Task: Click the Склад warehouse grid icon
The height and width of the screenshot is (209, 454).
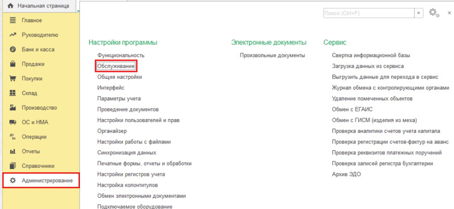Action: point(13,93)
